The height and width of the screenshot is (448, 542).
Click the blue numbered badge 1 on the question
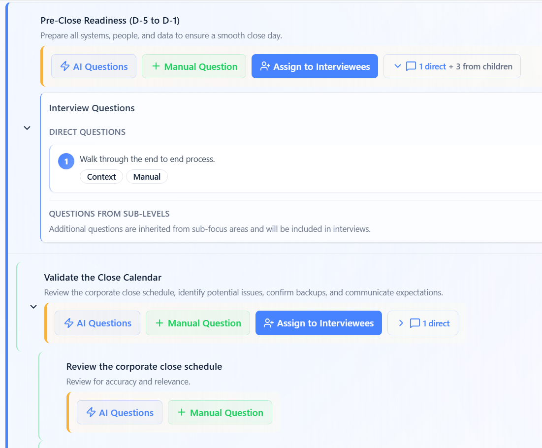[66, 161]
